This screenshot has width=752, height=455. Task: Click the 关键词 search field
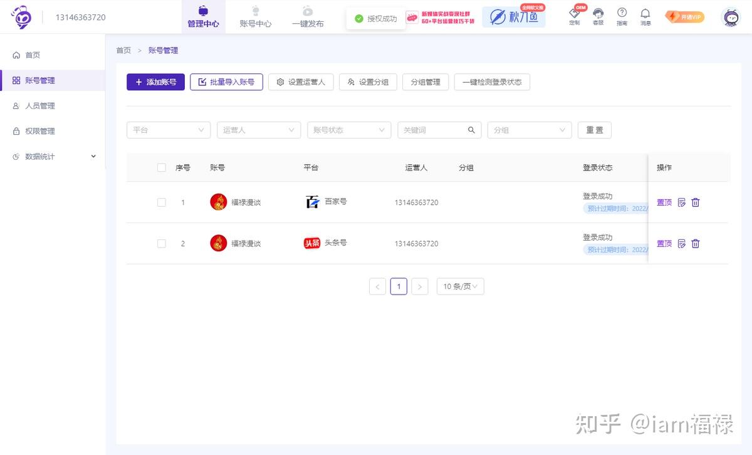pyautogui.click(x=439, y=130)
